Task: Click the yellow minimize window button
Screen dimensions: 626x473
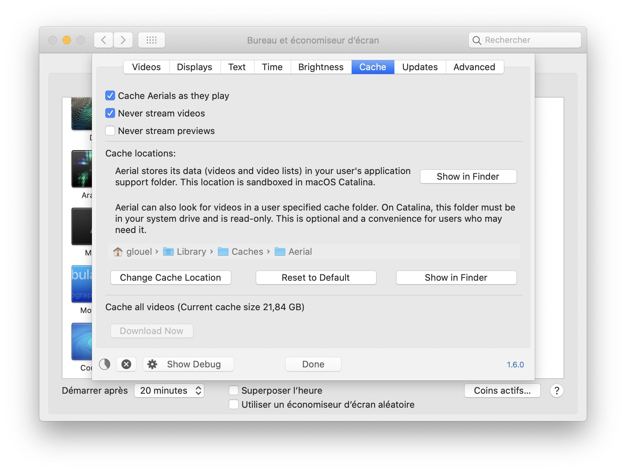Action: pos(67,40)
